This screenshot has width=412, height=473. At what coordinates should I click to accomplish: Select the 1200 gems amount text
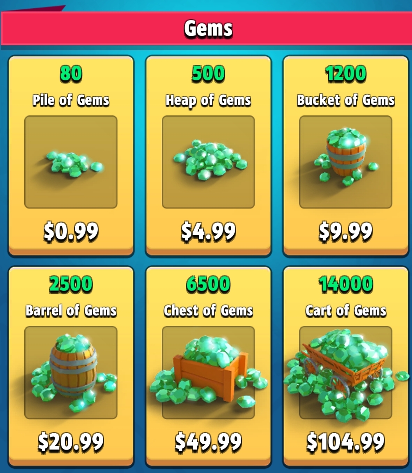click(346, 74)
